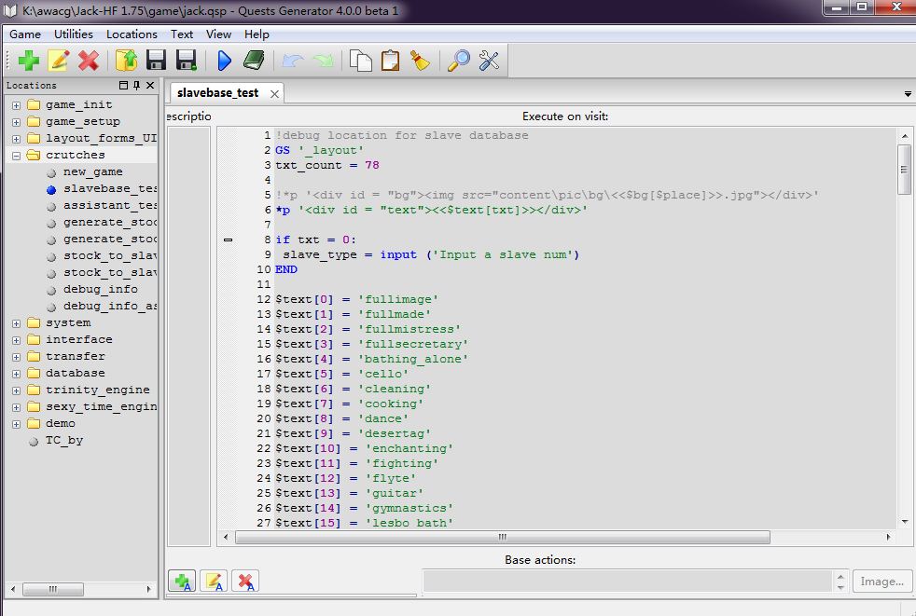This screenshot has height=616, width=916.
Task: Click the Add Action icon below editor
Action: click(x=181, y=582)
